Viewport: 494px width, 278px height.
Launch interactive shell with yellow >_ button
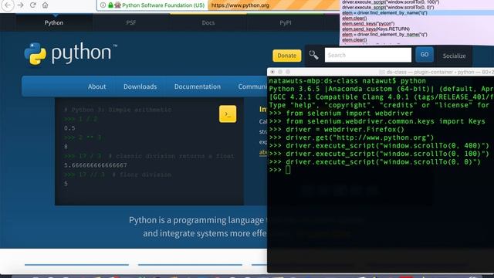pyautogui.click(x=228, y=114)
